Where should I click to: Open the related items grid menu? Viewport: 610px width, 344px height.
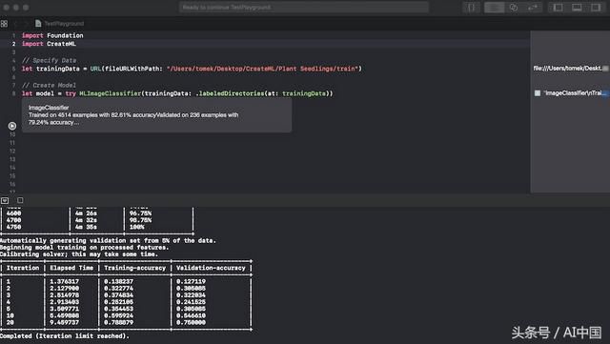click(x=4, y=24)
